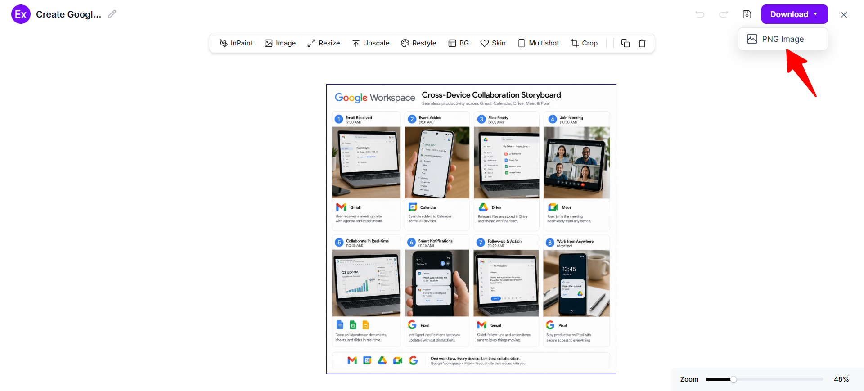Save project with the disk icon
864x391 pixels.
(747, 14)
